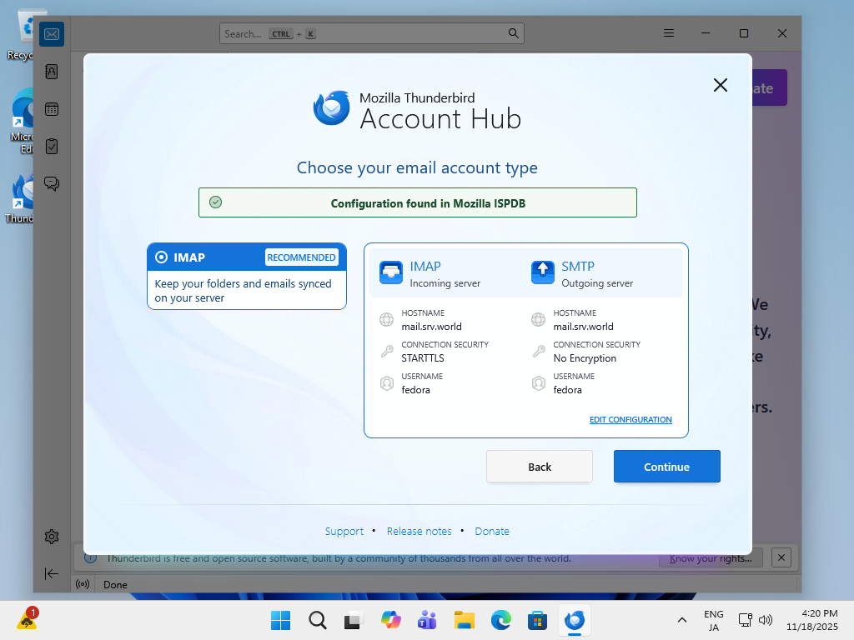Open Windows Start menu
The height and width of the screenshot is (640, 854).
[280, 620]
